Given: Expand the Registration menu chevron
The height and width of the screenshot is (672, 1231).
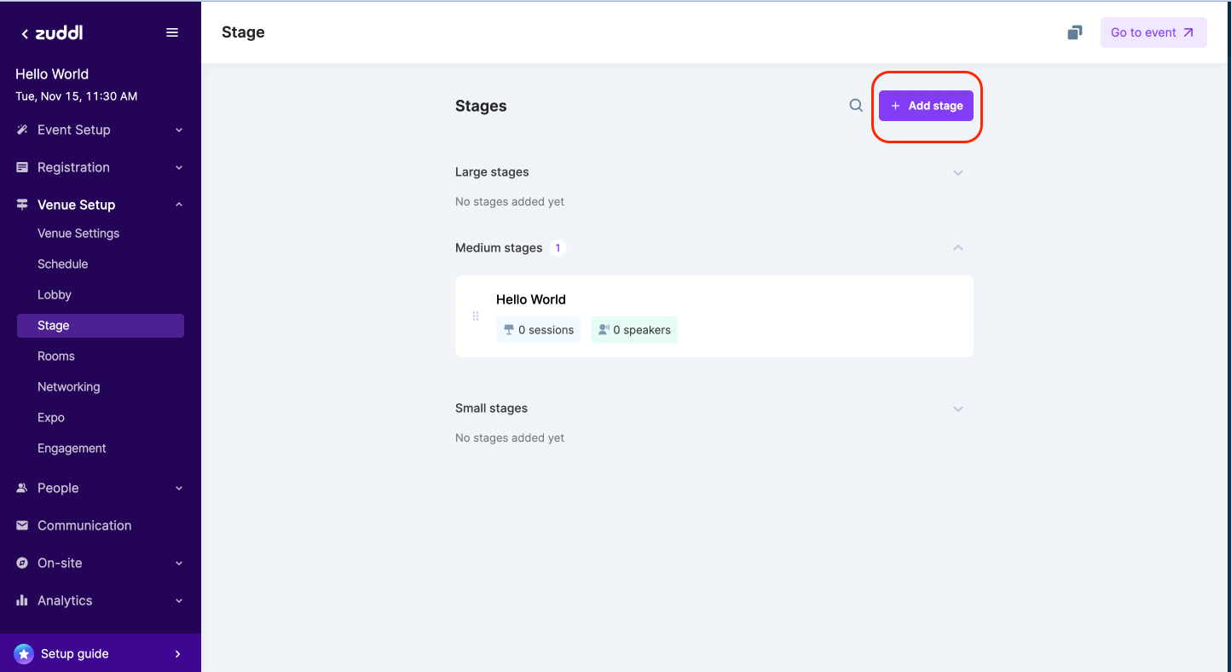Looking at the screenshot, I should [x=179, y=168].
